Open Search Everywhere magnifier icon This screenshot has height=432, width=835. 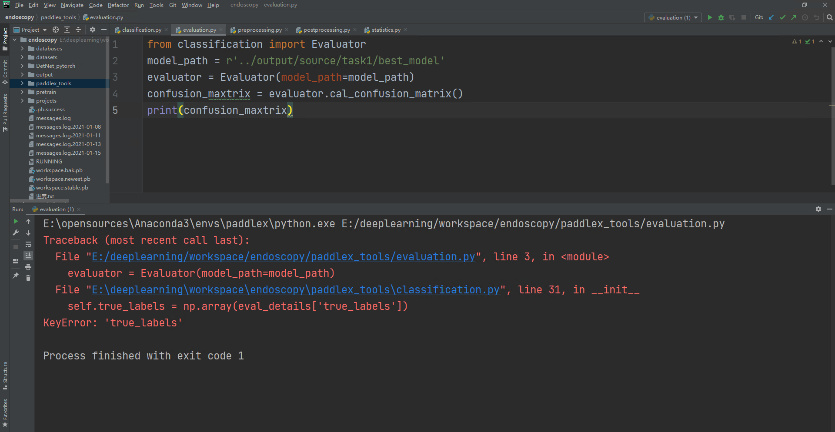pos(829,17)
